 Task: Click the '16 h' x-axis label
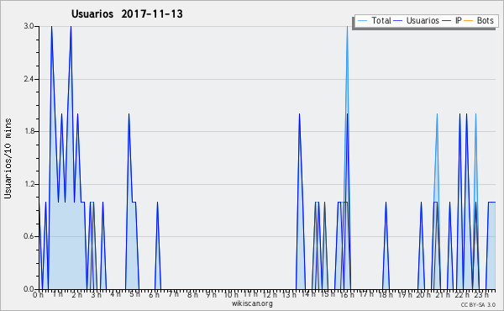coord(347,295)
